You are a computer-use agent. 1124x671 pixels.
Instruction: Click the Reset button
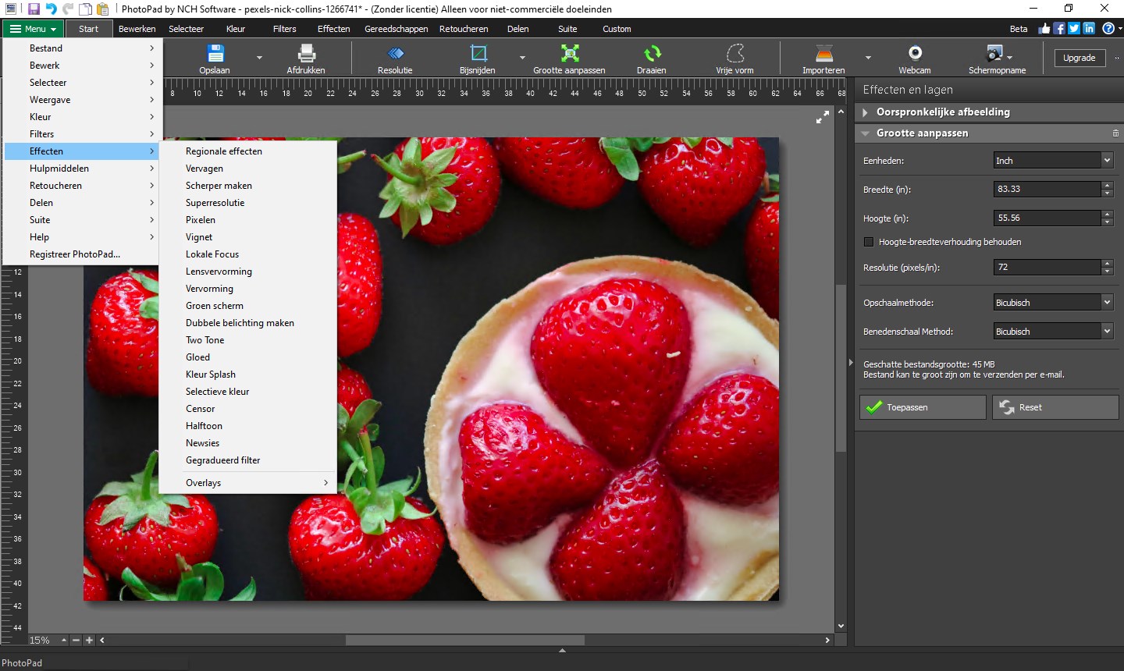(x=1055, y=407)
